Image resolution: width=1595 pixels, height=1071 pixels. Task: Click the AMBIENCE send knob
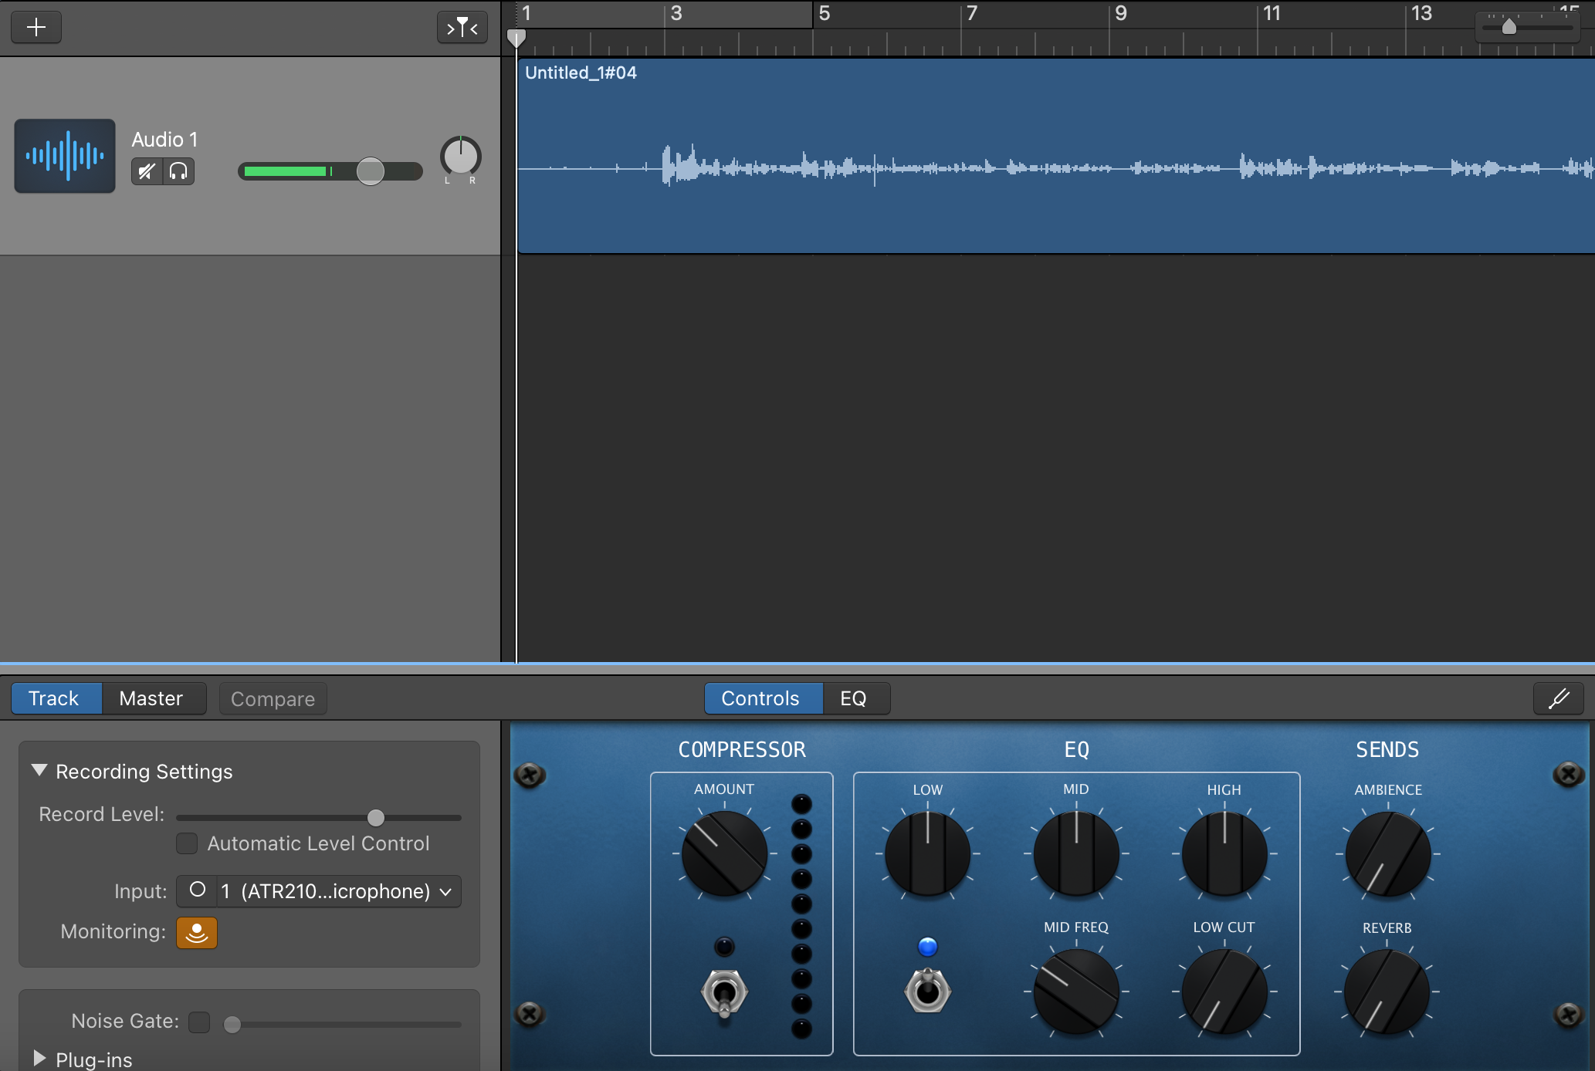click(1388, 853)
